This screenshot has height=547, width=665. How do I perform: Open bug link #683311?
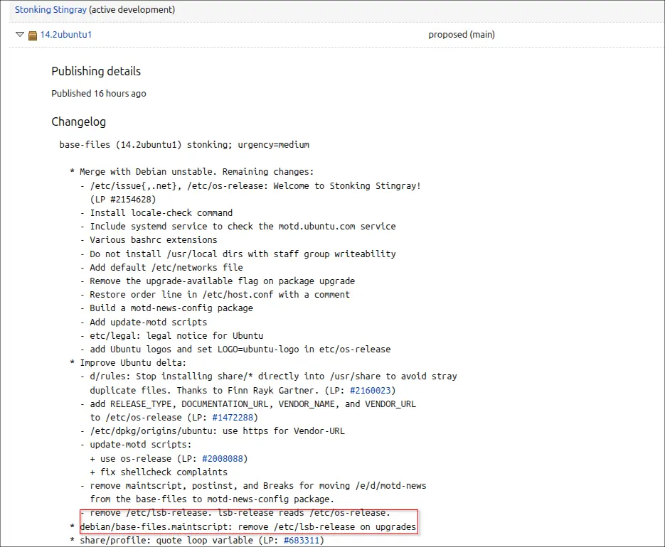point(301,540)
